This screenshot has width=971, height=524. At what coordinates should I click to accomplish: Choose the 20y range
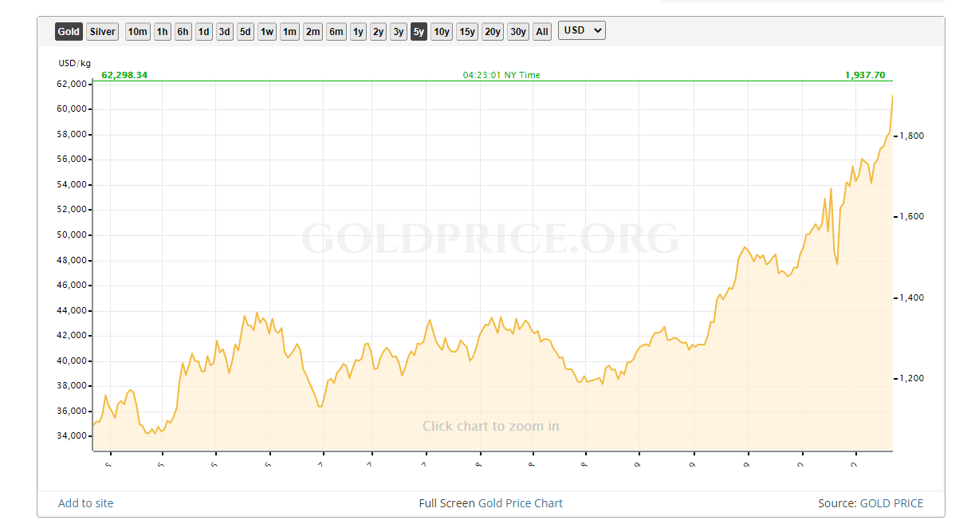click(x=493, y=32)
